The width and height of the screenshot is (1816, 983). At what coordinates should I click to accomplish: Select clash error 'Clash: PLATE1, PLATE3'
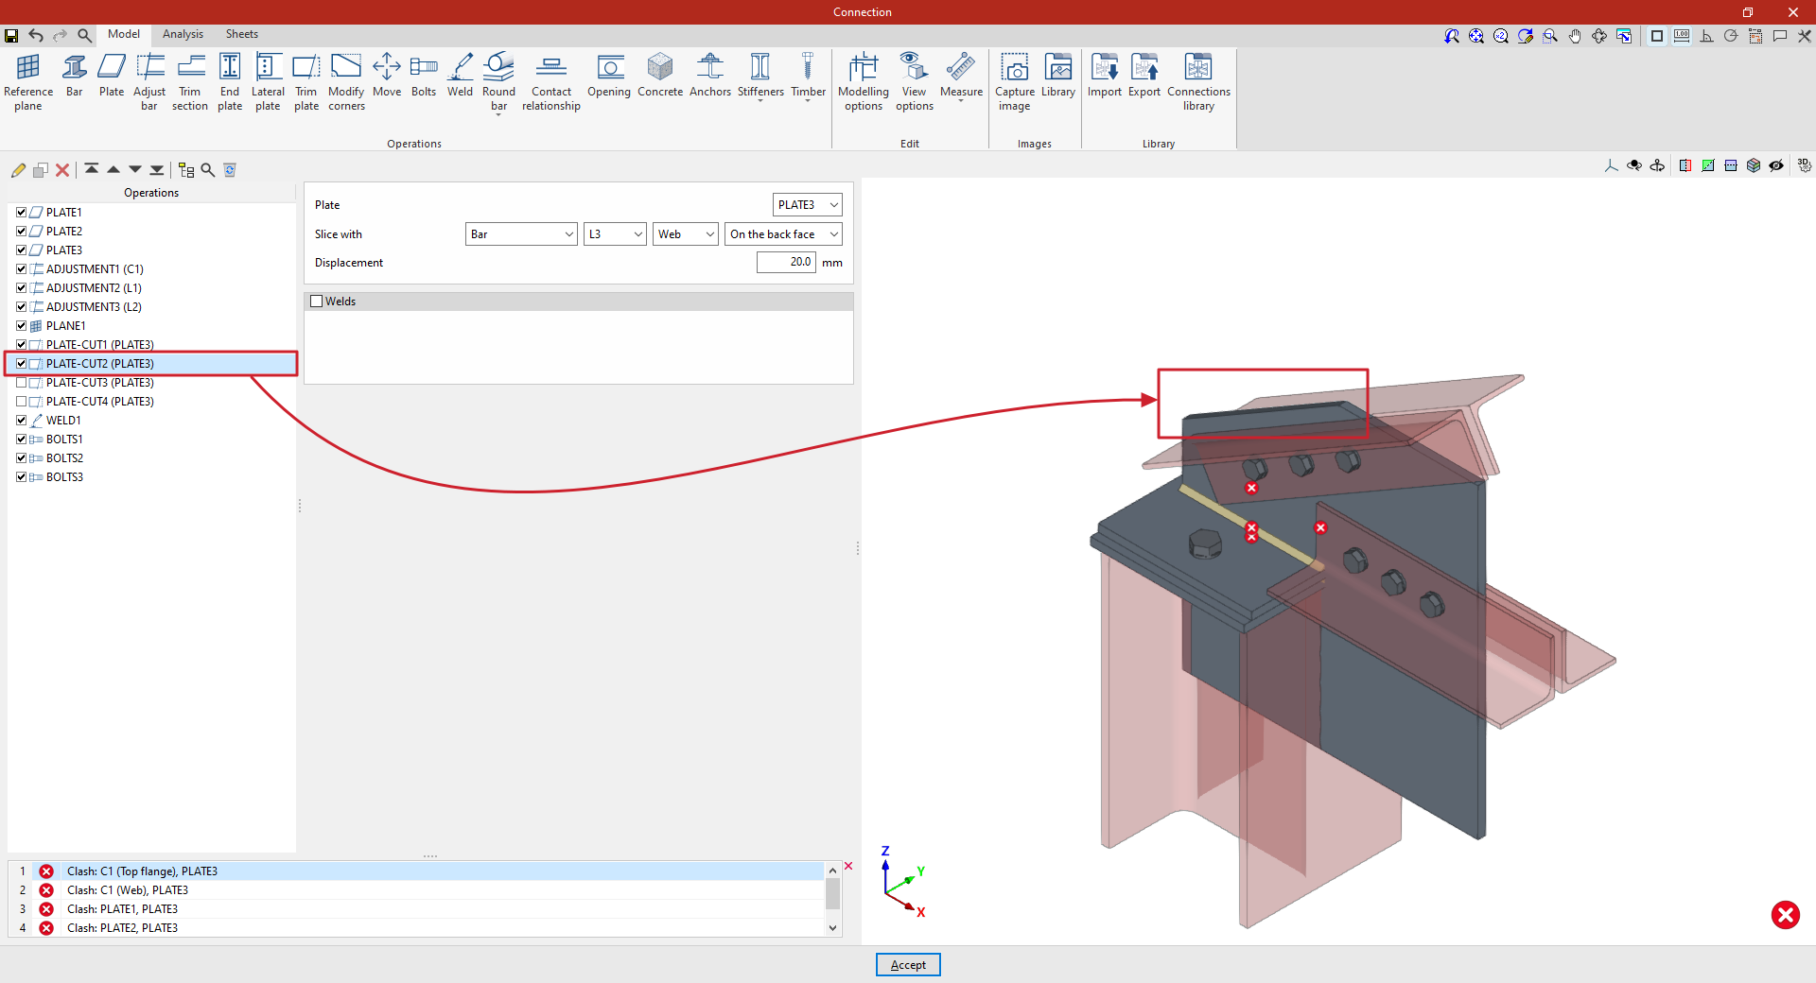click(x=122, y=909)
